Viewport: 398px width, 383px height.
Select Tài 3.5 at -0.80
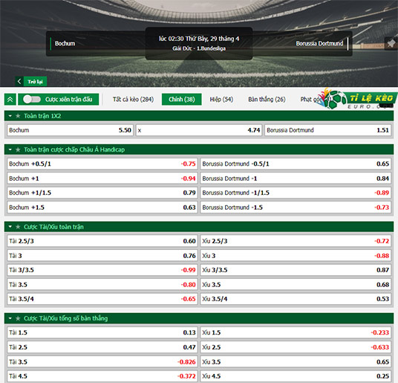102,285
